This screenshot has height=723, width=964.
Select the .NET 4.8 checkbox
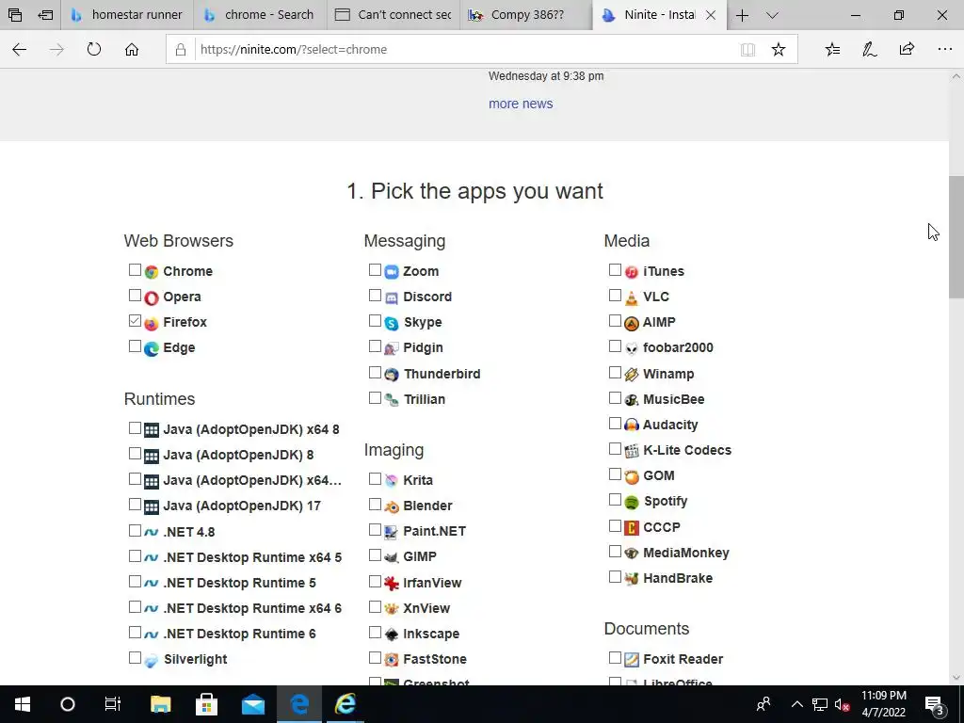coord(136,531)
